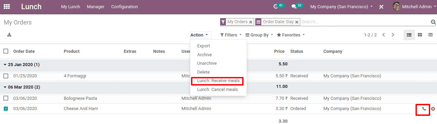Sort by Order Date column header
437x124 pixels.
24,51
